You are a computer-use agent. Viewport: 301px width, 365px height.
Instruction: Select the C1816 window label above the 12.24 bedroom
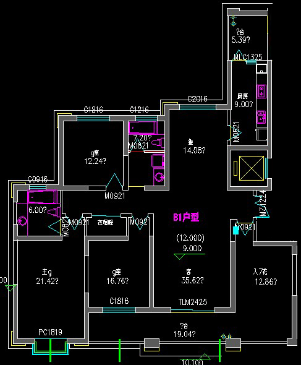(93, 109)
